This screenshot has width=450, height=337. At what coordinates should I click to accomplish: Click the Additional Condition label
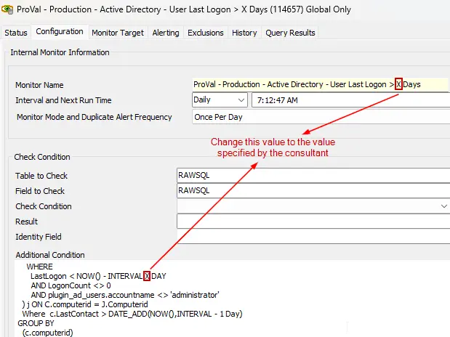[50, 255]
